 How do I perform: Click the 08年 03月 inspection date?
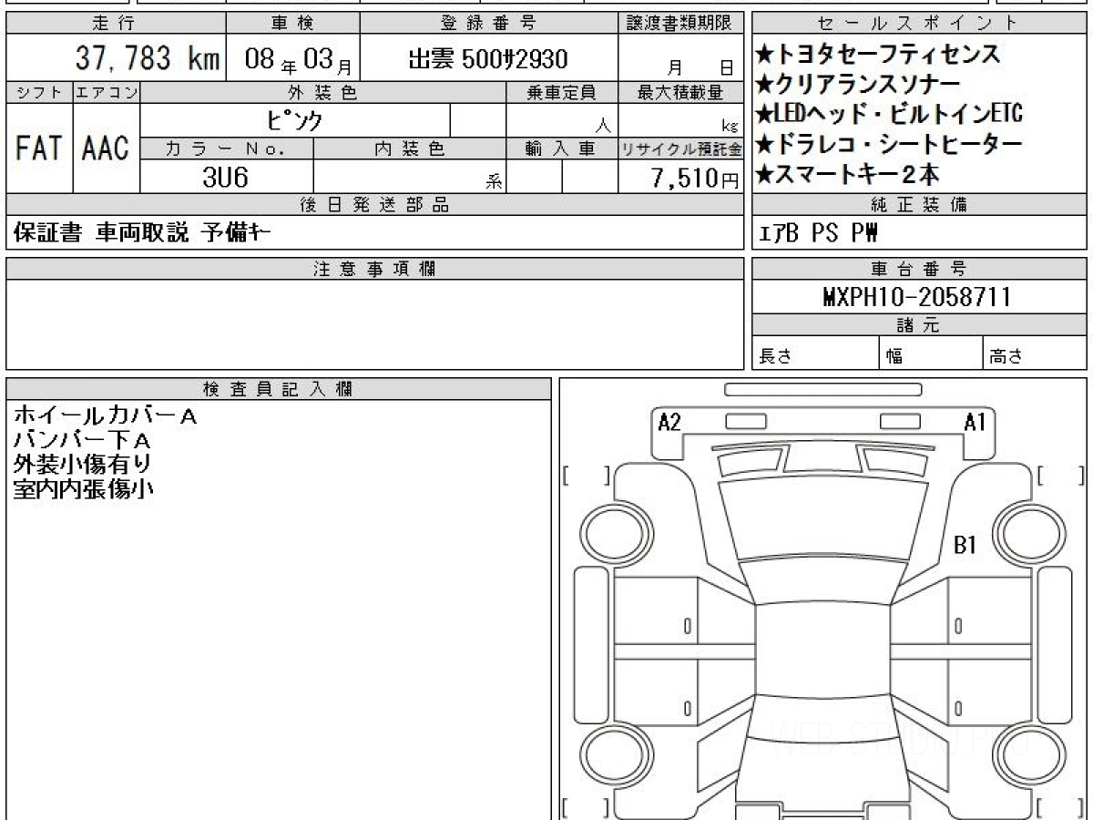pos(301,61)
